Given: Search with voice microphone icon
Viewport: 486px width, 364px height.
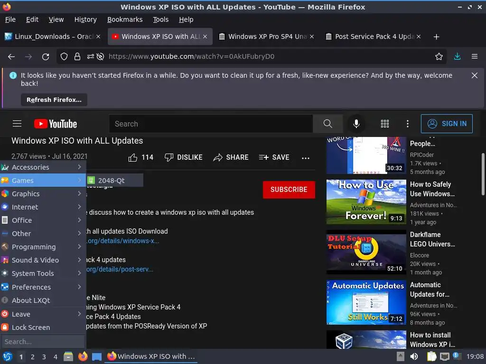Looking at the screenshot, I should [x=356, y=124].
